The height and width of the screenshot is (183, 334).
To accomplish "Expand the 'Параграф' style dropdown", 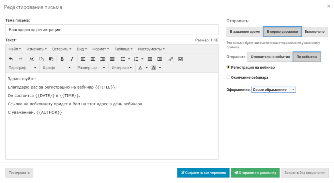I will [22, 68].
